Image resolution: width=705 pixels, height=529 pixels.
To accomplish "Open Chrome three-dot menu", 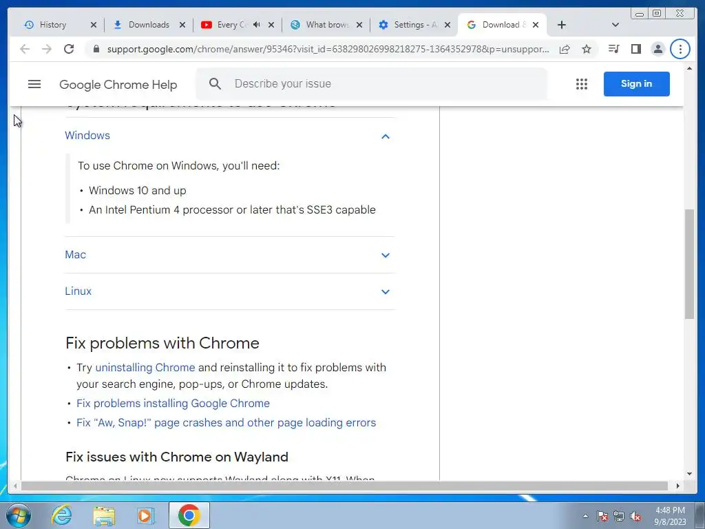I will pyautogui.click(x=680, y=49).
